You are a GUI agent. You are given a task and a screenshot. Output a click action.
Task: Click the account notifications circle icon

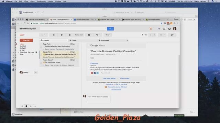pyautogui.click(x=169, y=29)
